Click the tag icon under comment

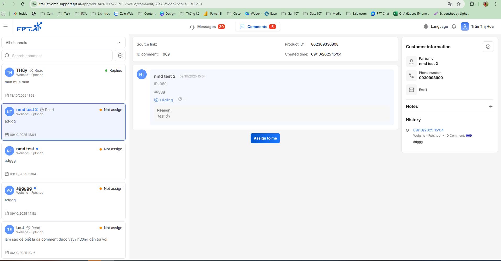[x=180, y=99]
